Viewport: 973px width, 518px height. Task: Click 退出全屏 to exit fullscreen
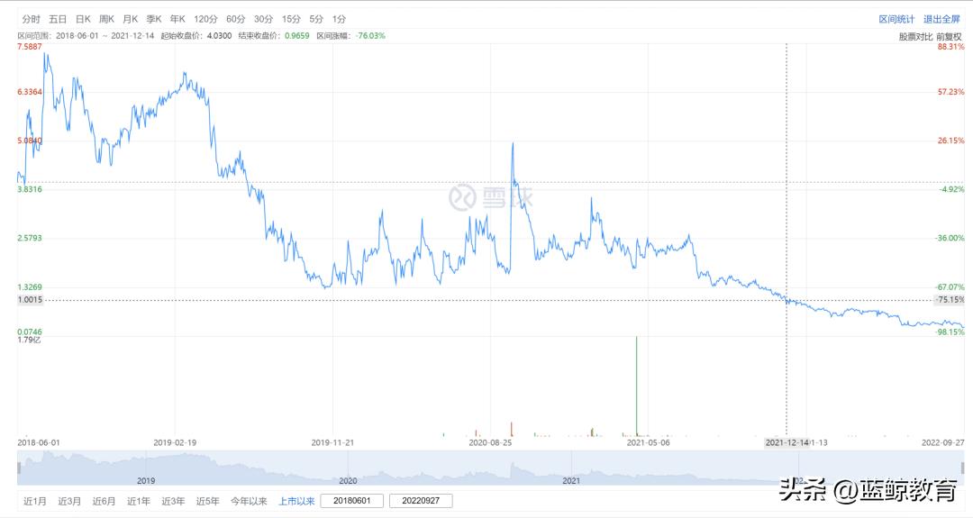(941, 19)
